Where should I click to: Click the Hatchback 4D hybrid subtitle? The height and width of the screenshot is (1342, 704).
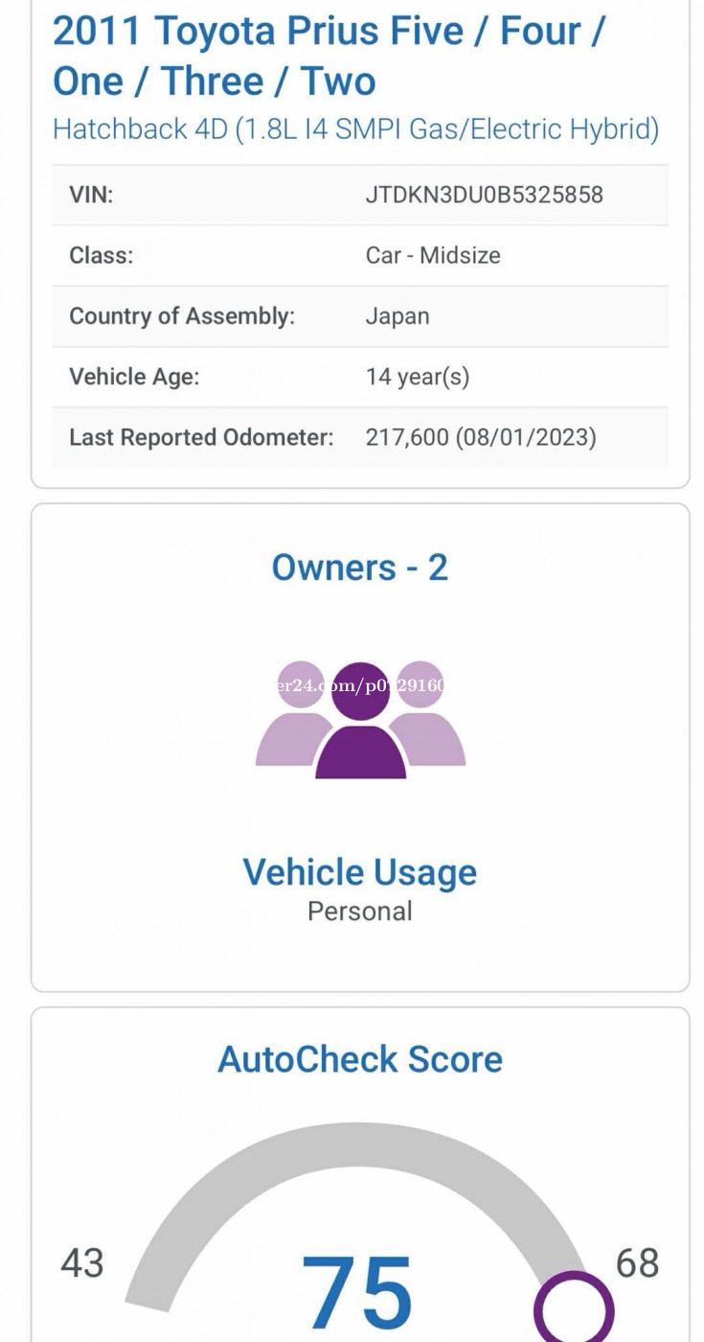pos(355,128)
